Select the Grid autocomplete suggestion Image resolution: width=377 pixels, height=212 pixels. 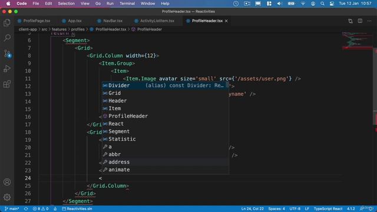click(165, 93)
